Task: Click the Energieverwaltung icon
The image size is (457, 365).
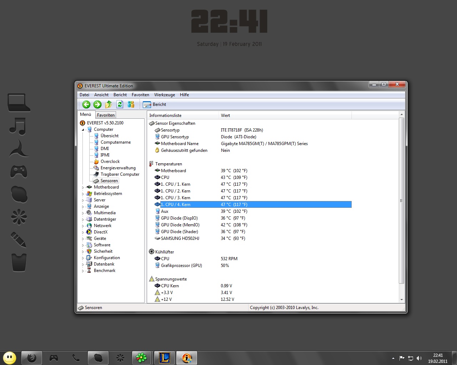Action: 96,168
